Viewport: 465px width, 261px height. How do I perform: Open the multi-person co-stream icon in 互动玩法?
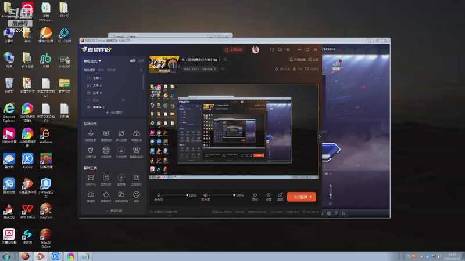[x=121, y=133]
